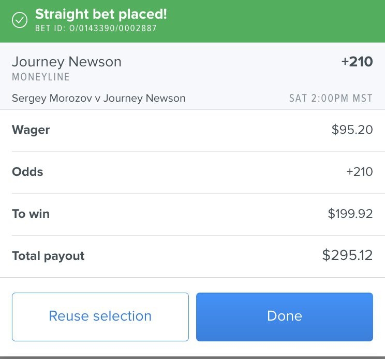
Task: Click the $199.92 to win amount
Action: [350, 213]
